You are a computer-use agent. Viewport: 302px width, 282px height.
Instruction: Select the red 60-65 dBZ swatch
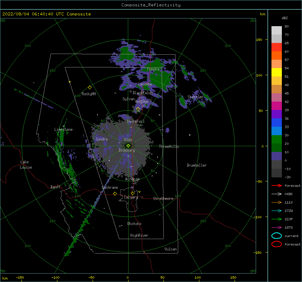click(x=276, y=47)
